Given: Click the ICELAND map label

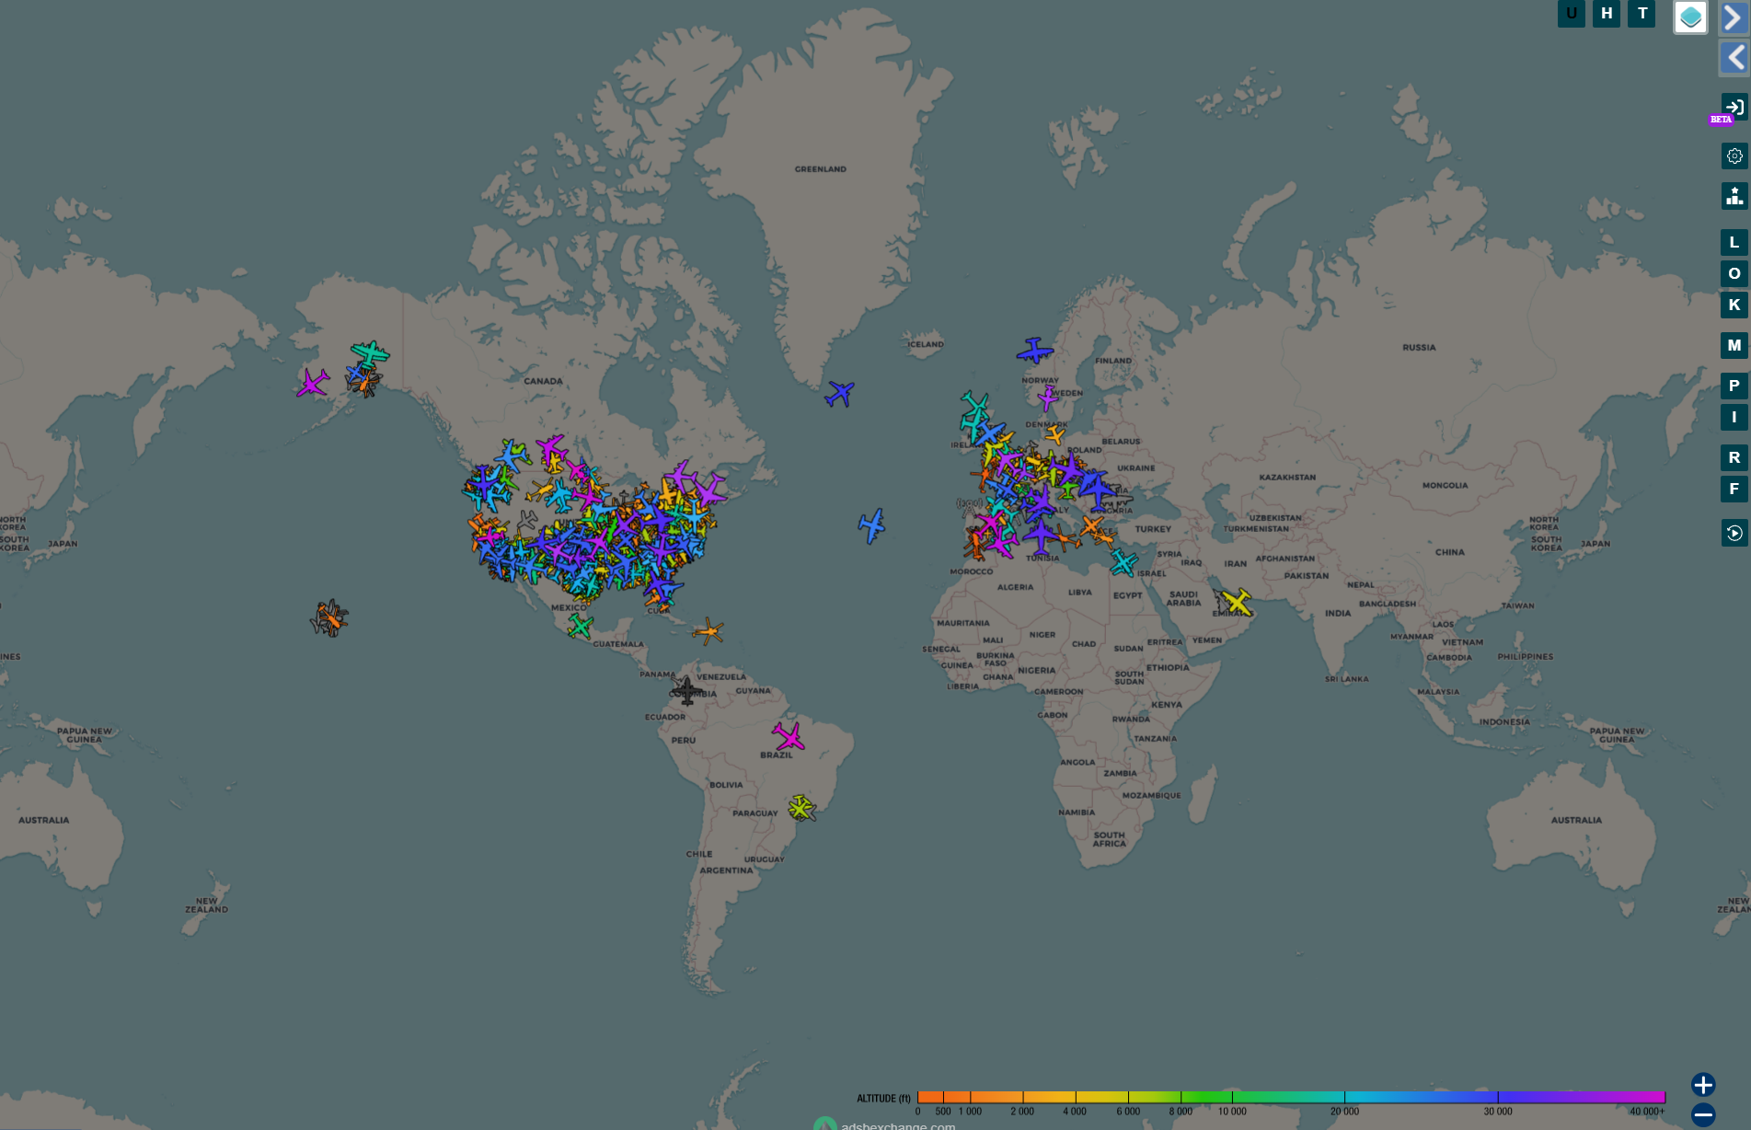Looking at the screenshot, I should click(x=926, y=344).
